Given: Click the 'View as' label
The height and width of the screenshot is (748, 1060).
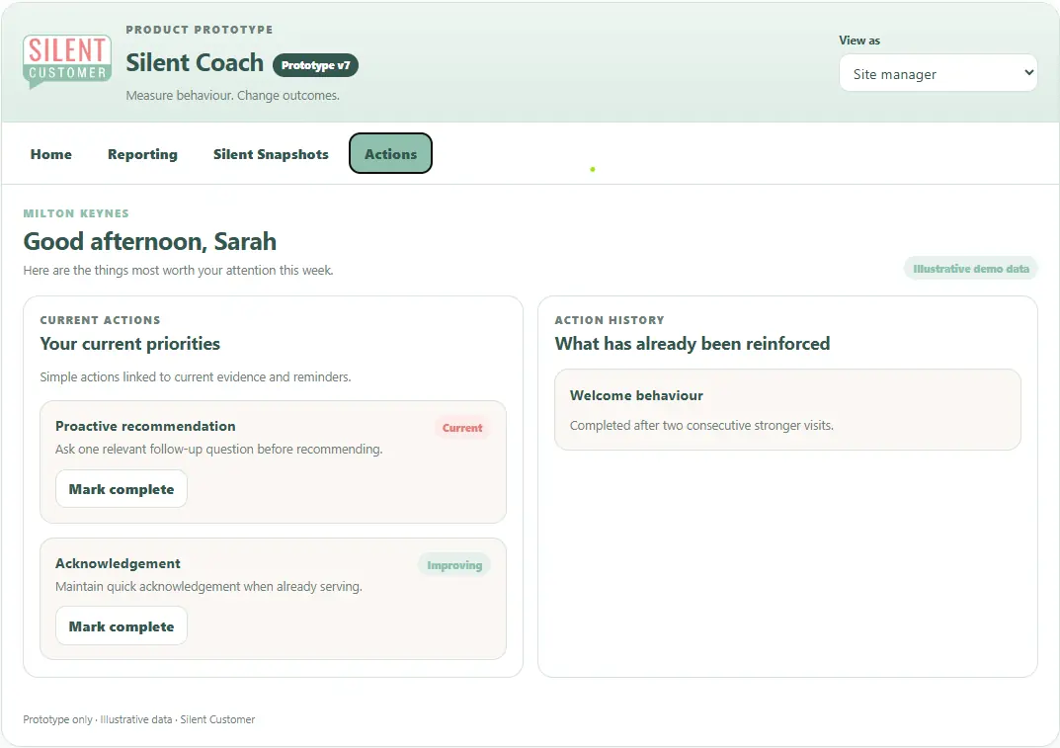Looking at the screenshot, I should tap(859, 41).
